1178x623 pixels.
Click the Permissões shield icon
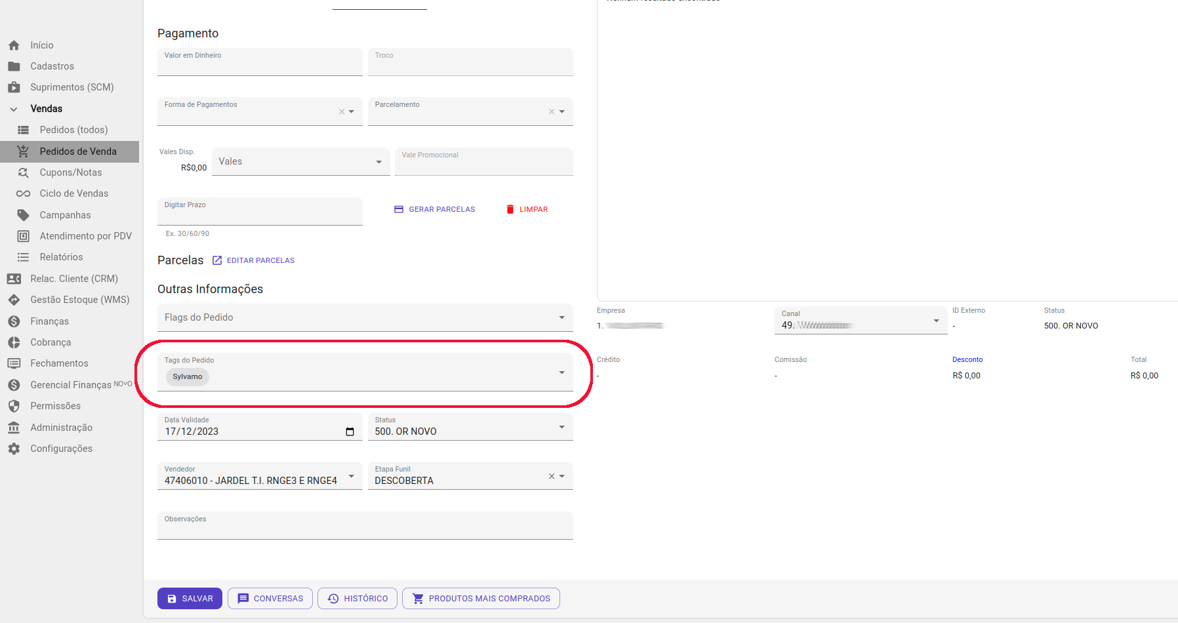[x=14, y=406]
